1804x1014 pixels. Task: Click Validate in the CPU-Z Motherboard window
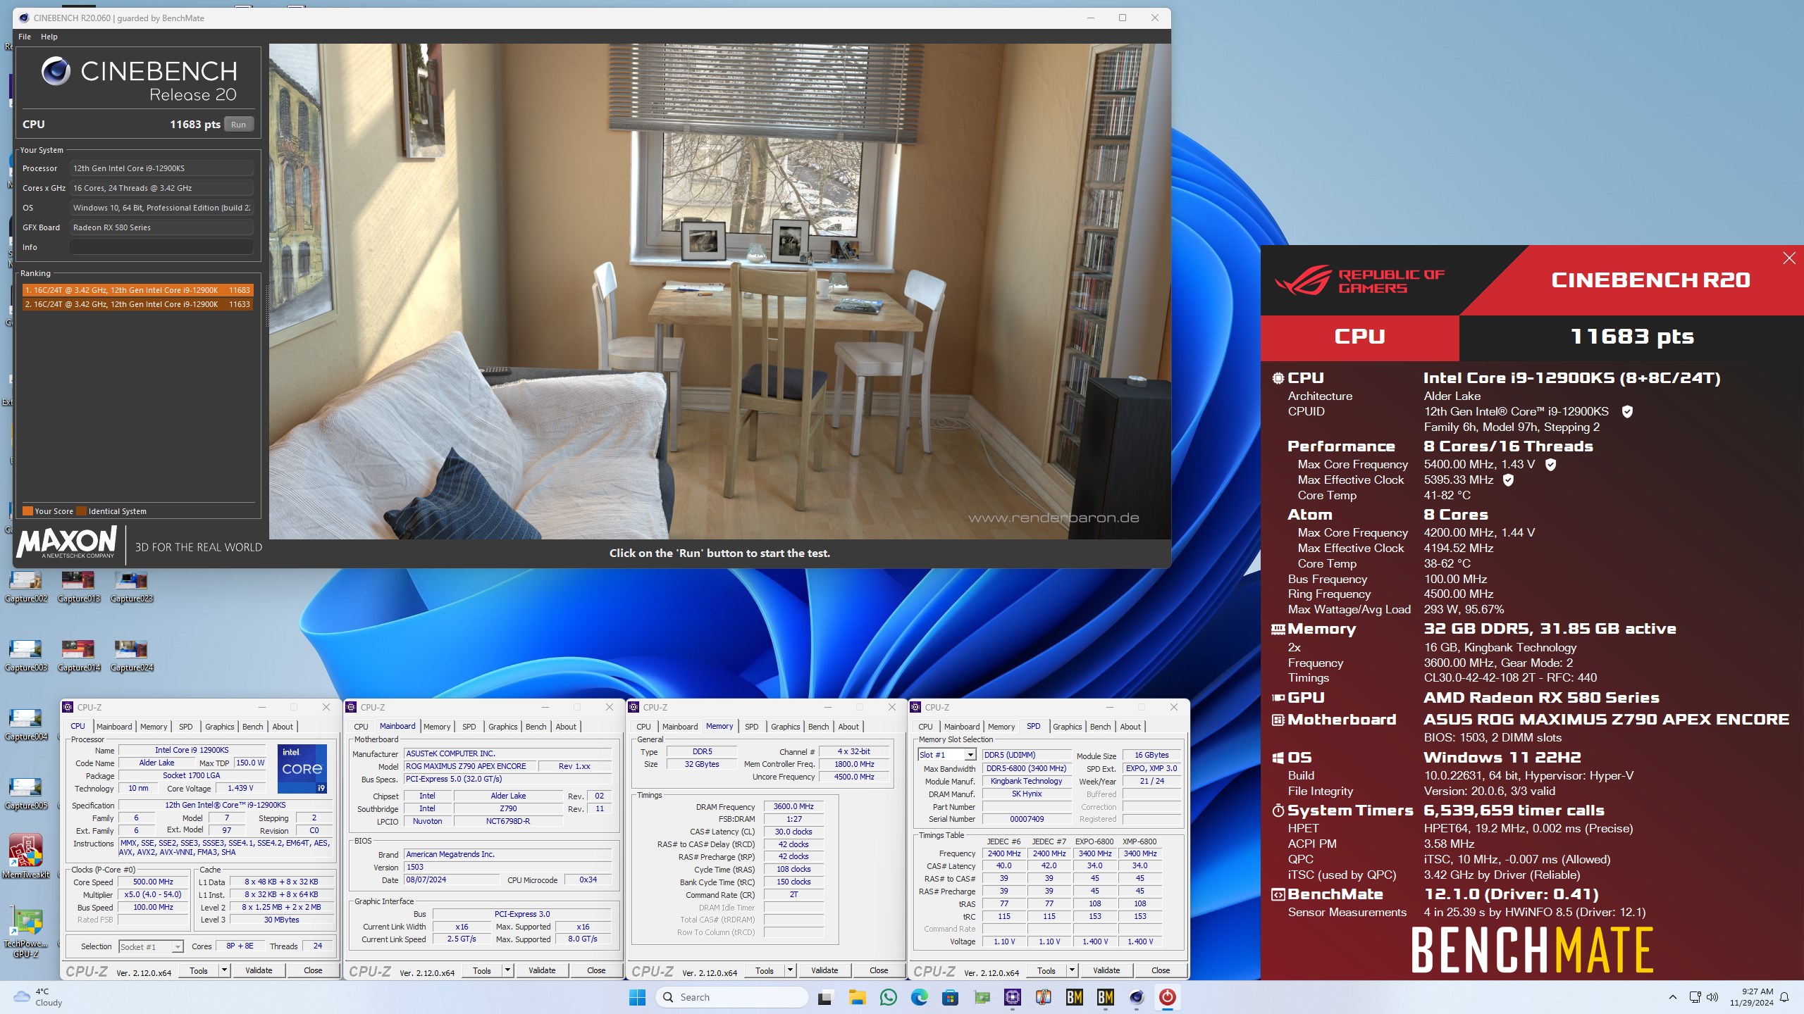542,970
